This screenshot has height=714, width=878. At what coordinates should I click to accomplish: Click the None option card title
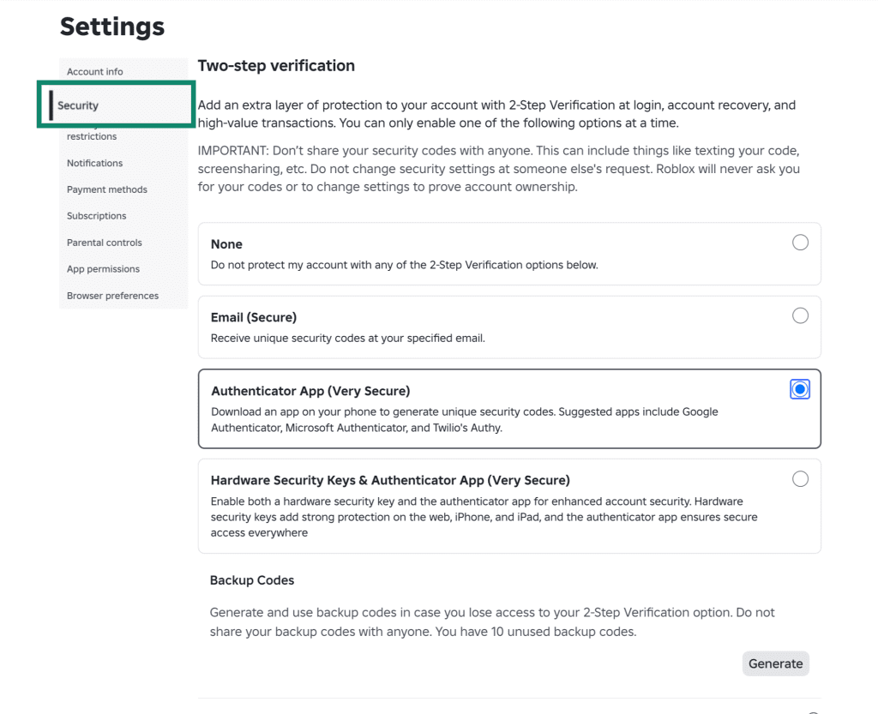[x=226, y=244]
